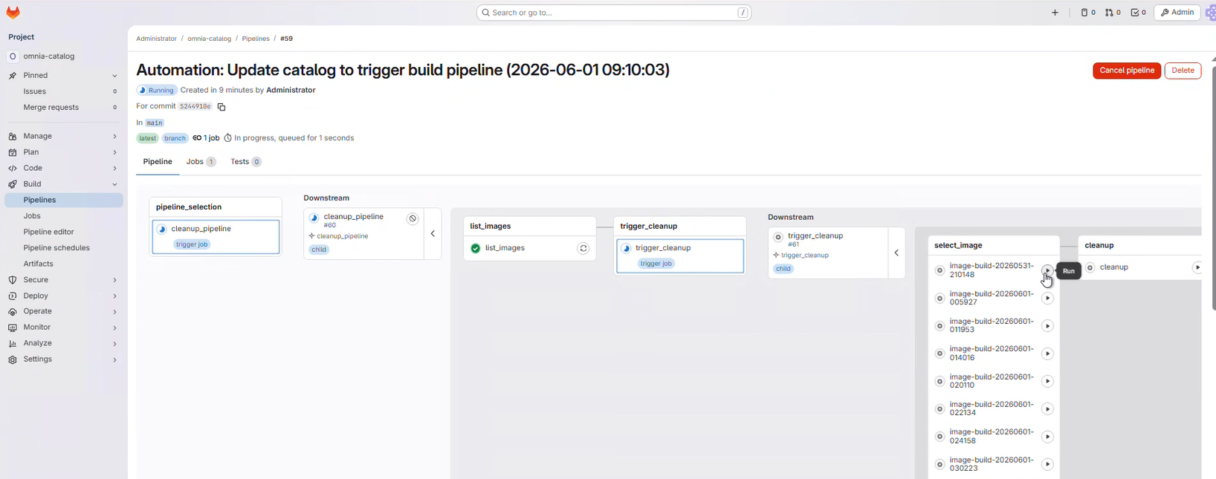Open commit 5244910e link
This screenshot has width=1216, height=479.
pyautogui.click(x=195, y=107)
